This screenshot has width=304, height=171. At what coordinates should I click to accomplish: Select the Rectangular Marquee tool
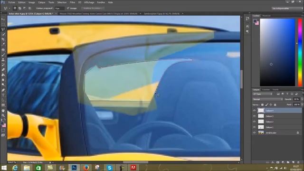[x=3, y=24]
